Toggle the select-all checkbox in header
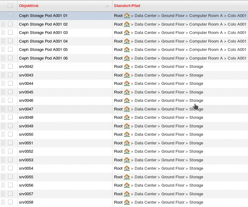This screenshot has height=207, width=248. tap(10, 6)
